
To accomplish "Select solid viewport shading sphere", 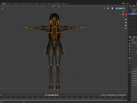I will 121,8.
